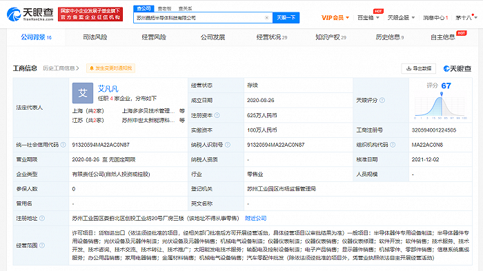Screen dimensions: 483x271
Task: Click the help icon beside 纳税人识别号
Action: point(228,145)
